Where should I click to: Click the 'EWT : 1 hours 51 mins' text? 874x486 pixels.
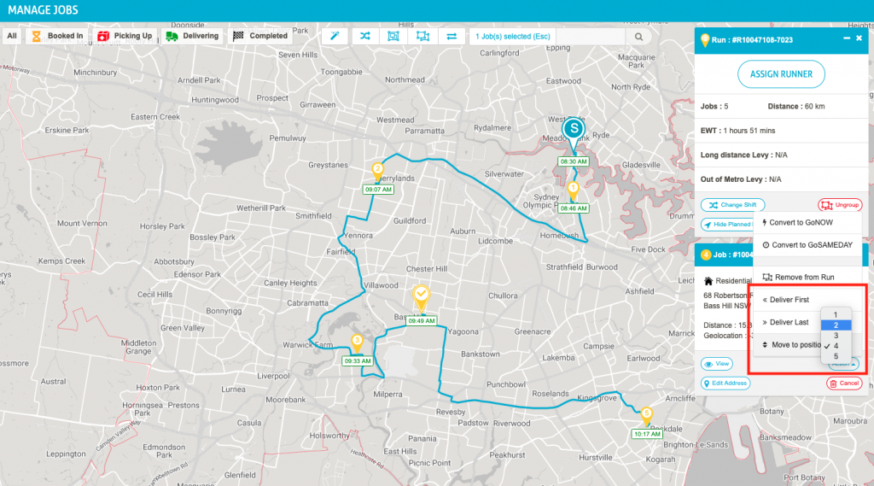point(737,131)
